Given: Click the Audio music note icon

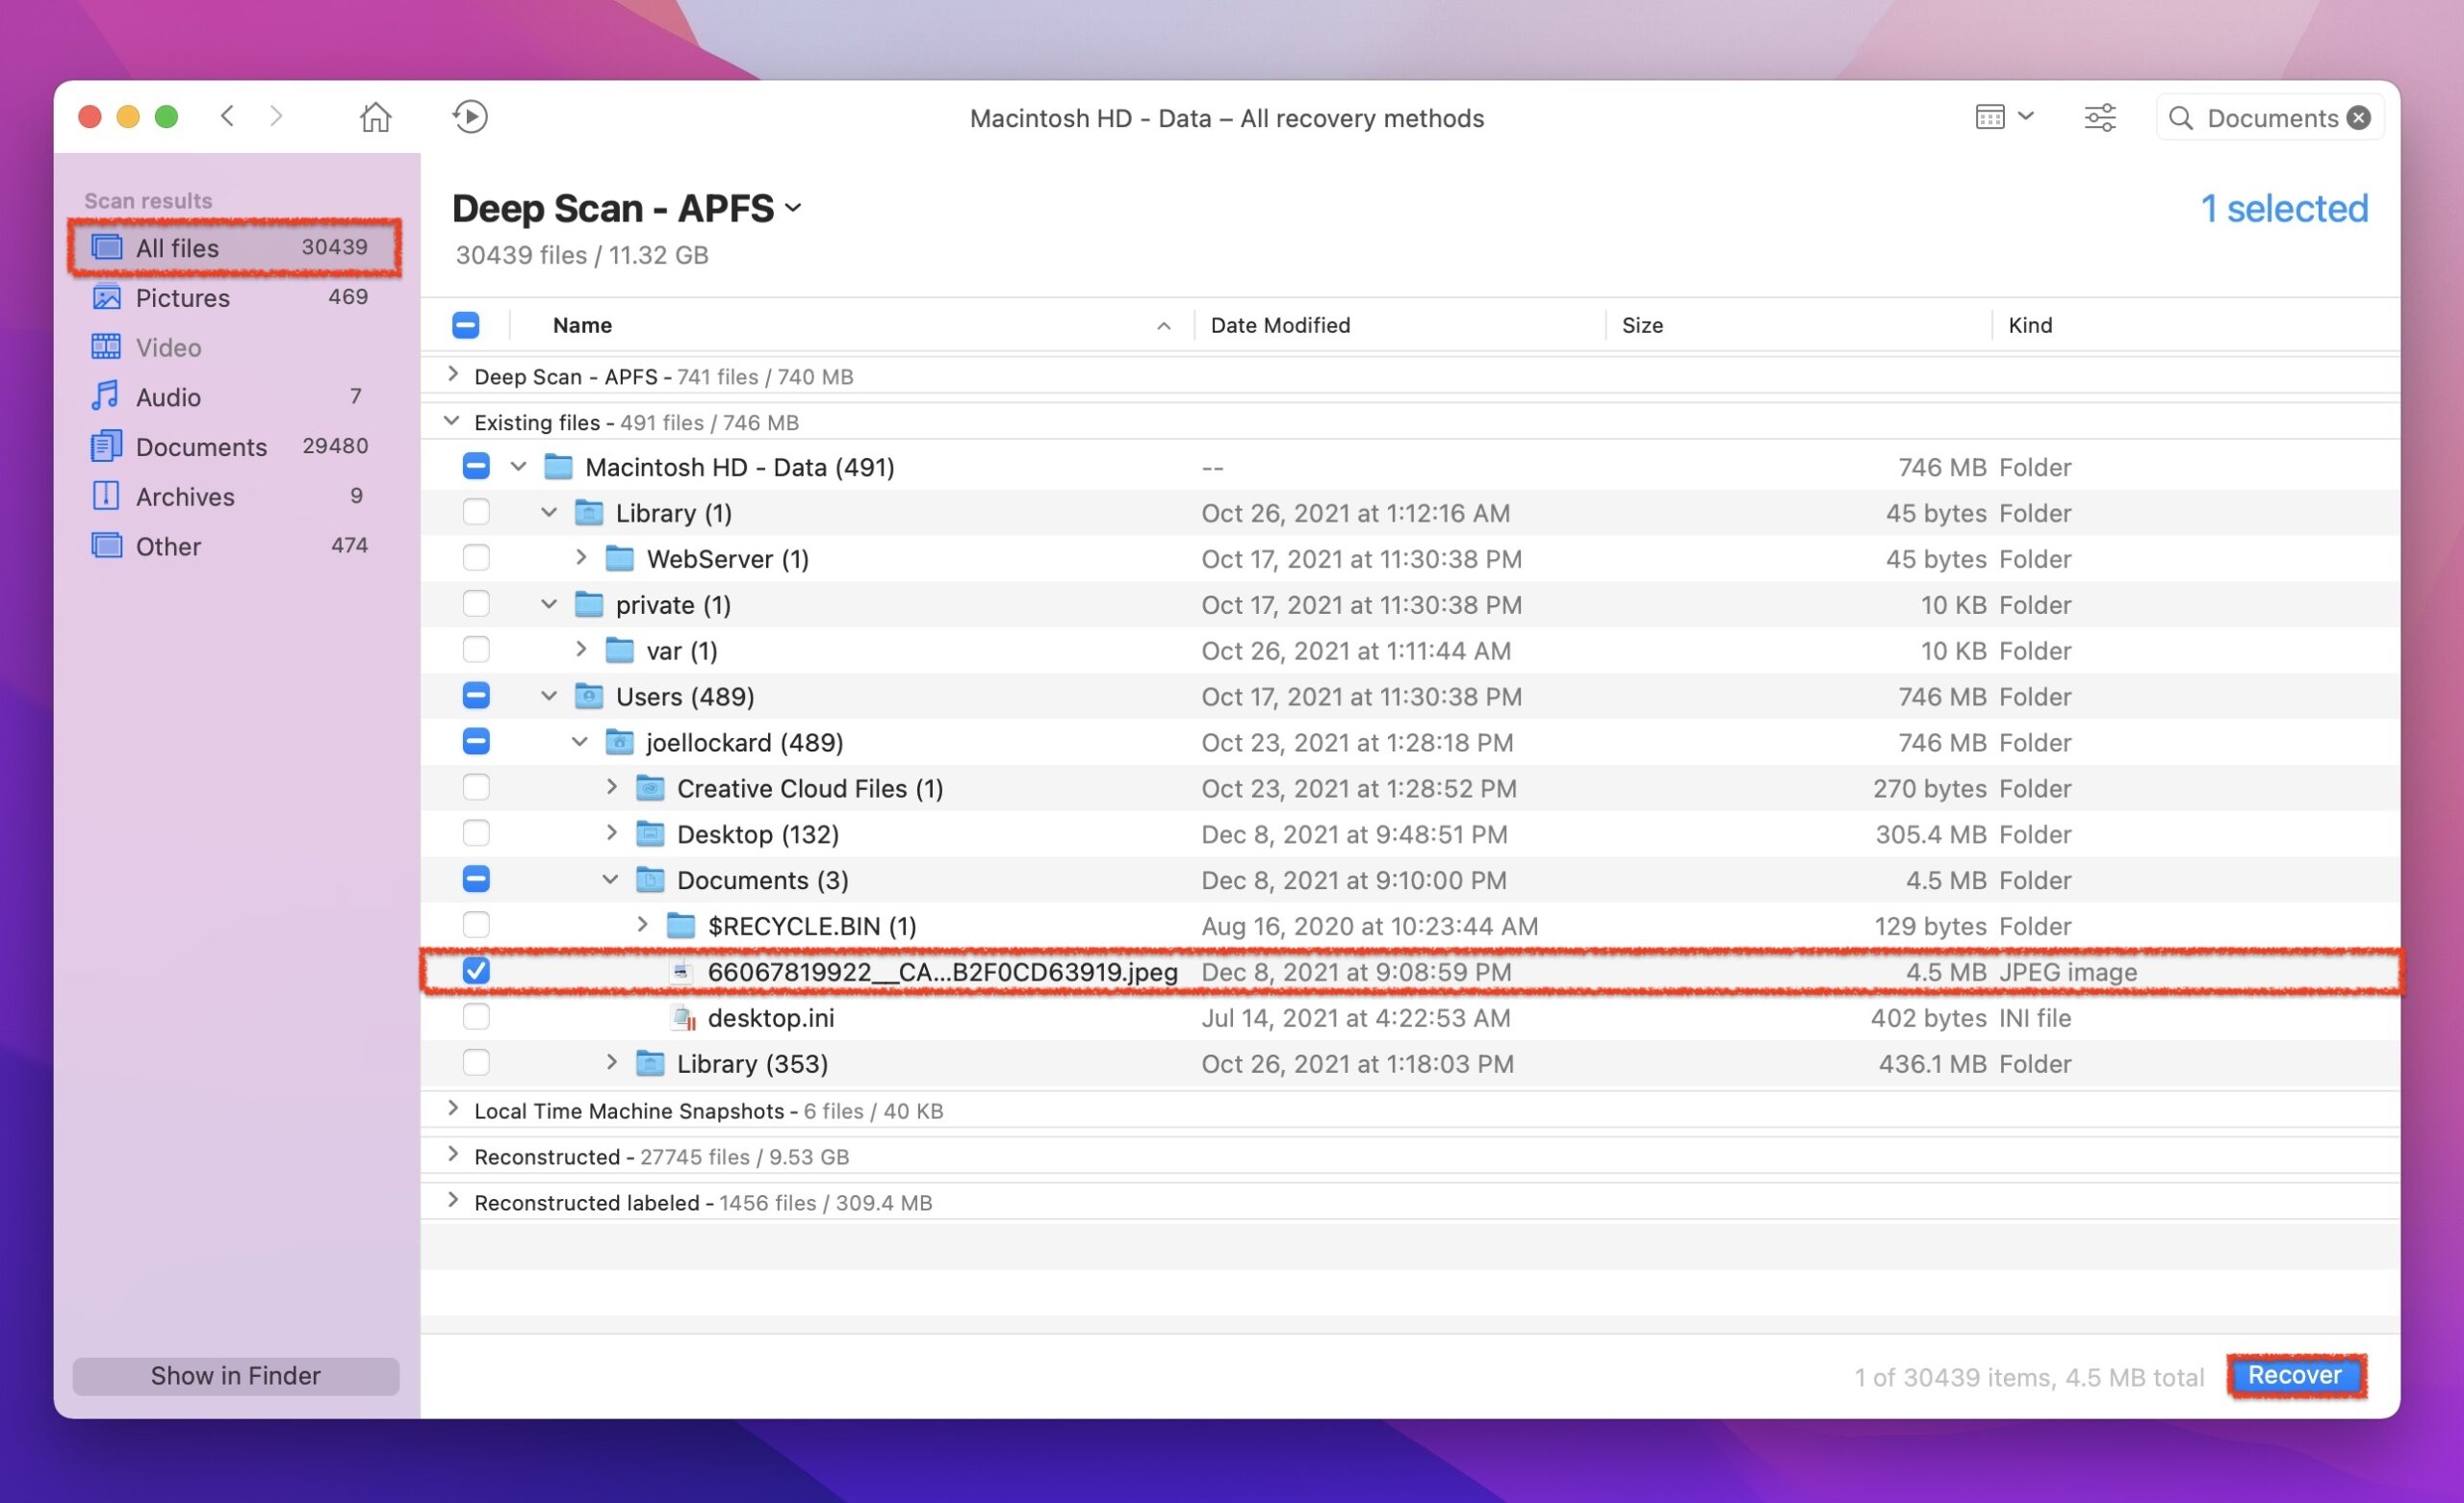Looking at the screenshot, I should pyautogui.click(x=105, y=396).
